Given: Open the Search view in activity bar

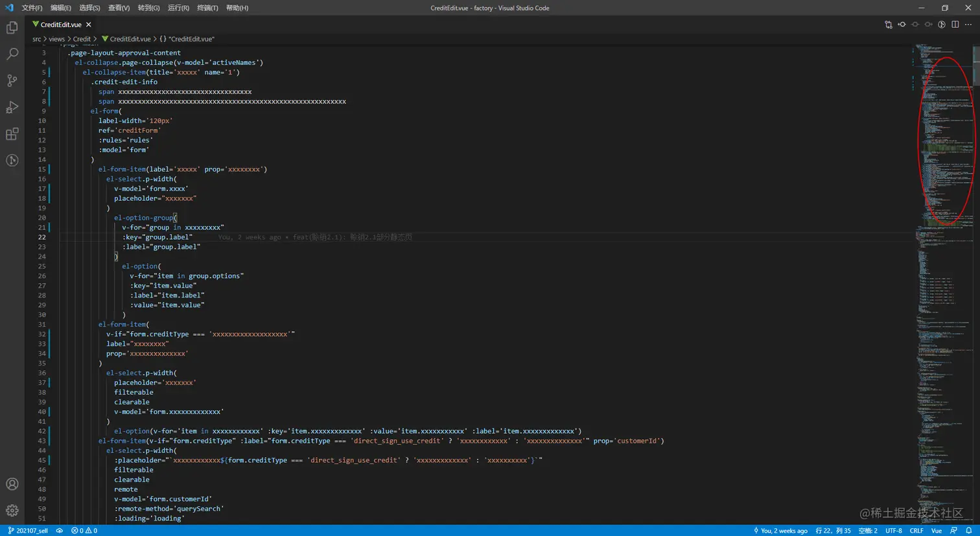Looking at the screenshot, I should click(x=12, y=54).
